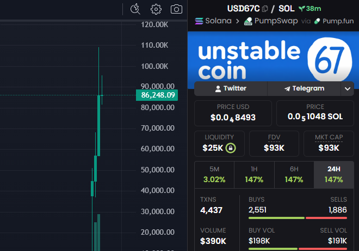Click the green sprout pair age icon
The width and height of the screenshot is (359, 251).
(x=302, y=9)
